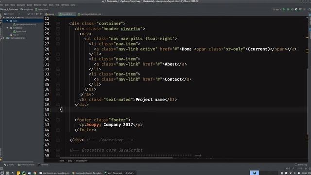Open the app run configuration dropdown

pos(276,9)
